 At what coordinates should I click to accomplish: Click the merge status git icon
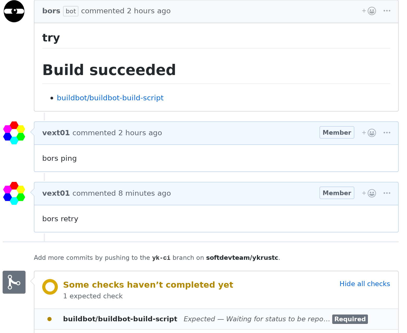click(14, 282)
